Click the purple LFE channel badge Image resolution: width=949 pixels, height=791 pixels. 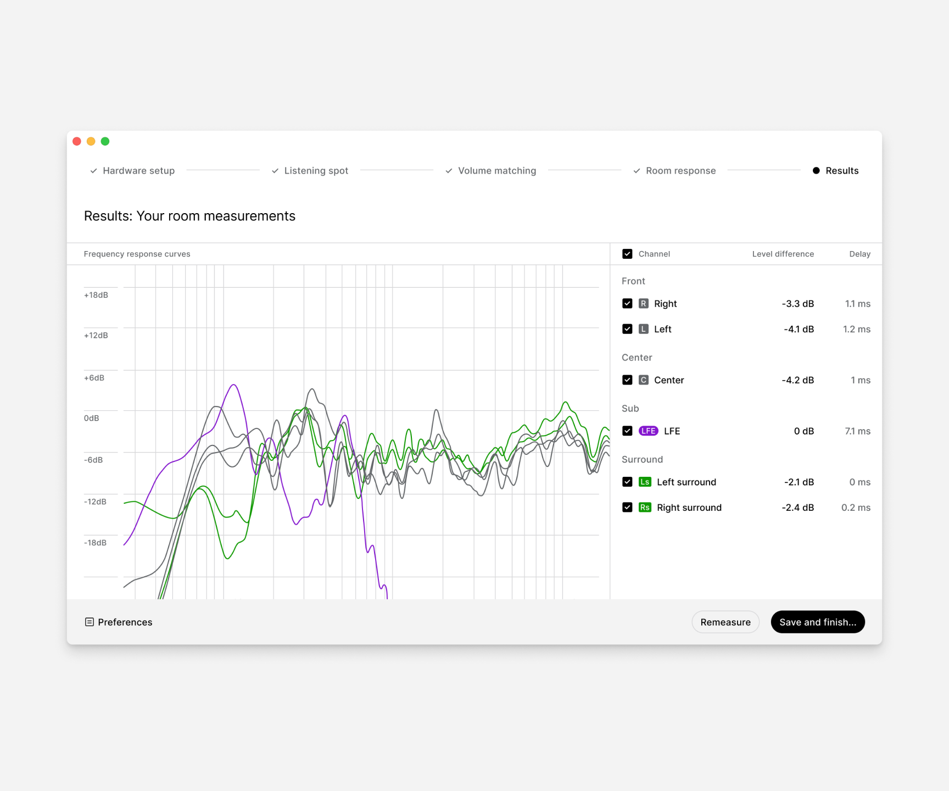point(649,431)
